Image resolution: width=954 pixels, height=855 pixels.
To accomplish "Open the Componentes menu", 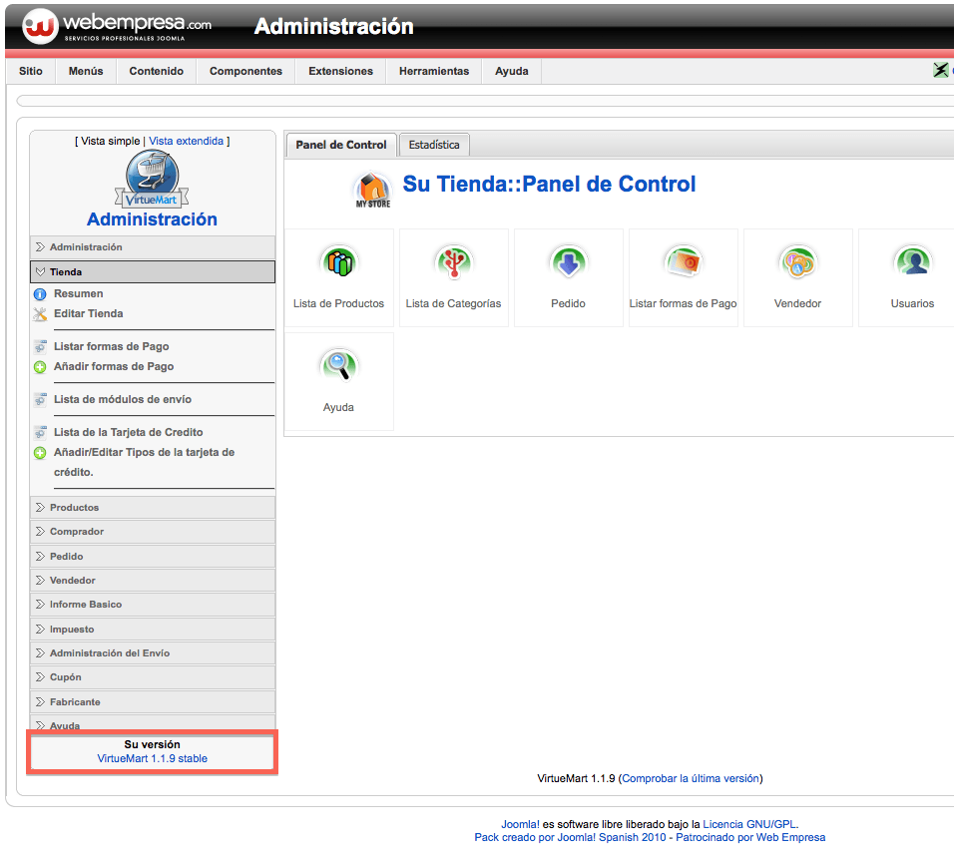I will coord(245,71).
